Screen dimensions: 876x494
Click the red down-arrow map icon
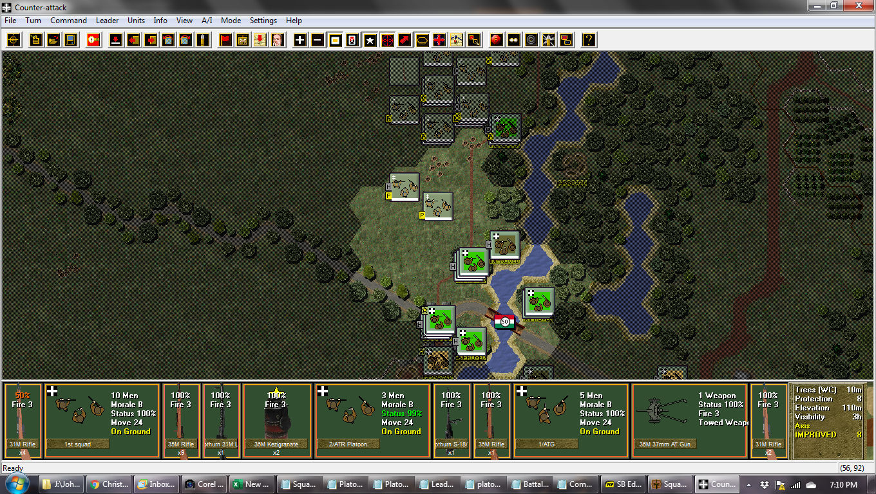tap(260, 40)
